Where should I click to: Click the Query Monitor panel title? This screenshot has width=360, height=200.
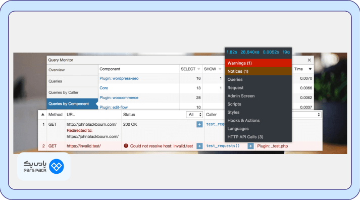(61, 60)
